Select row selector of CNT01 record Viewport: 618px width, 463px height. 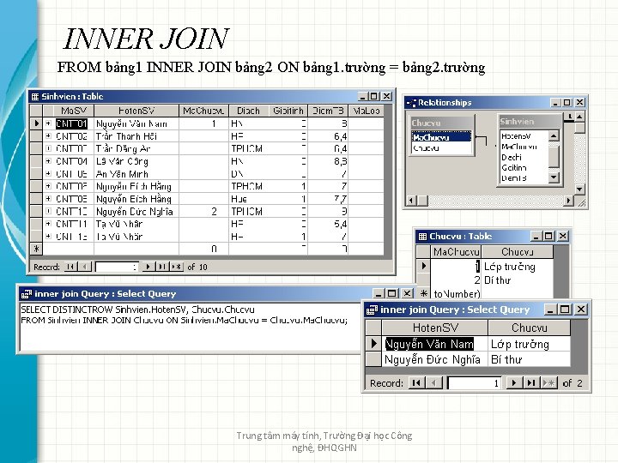(36, 123)
